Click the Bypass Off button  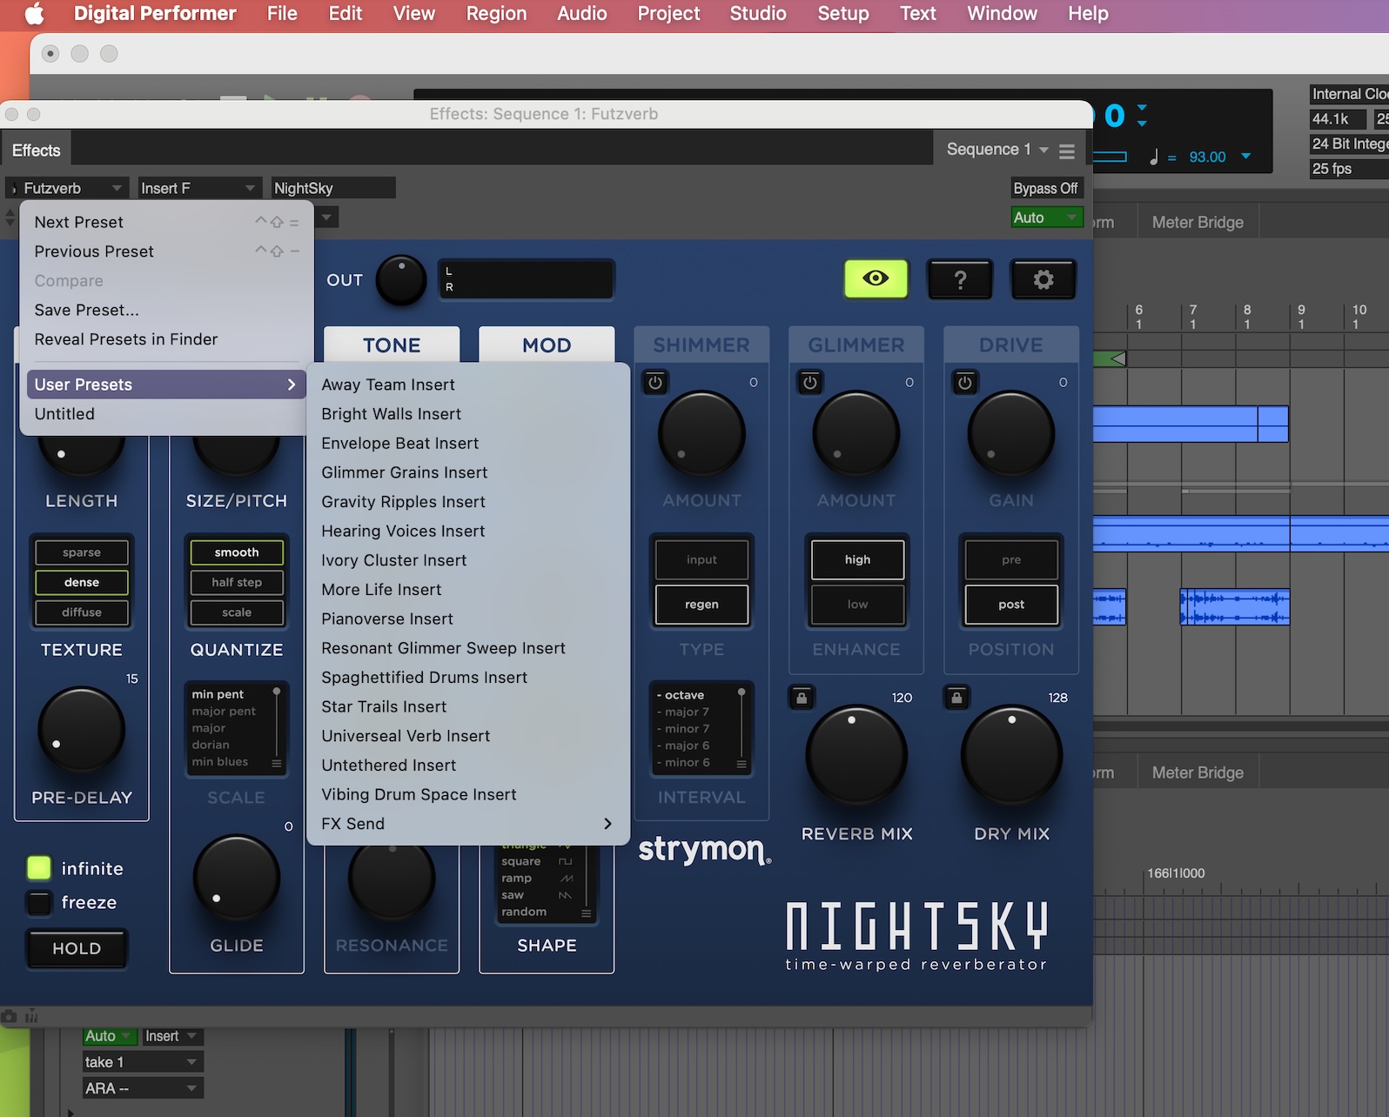click(x=1045, y=188)
